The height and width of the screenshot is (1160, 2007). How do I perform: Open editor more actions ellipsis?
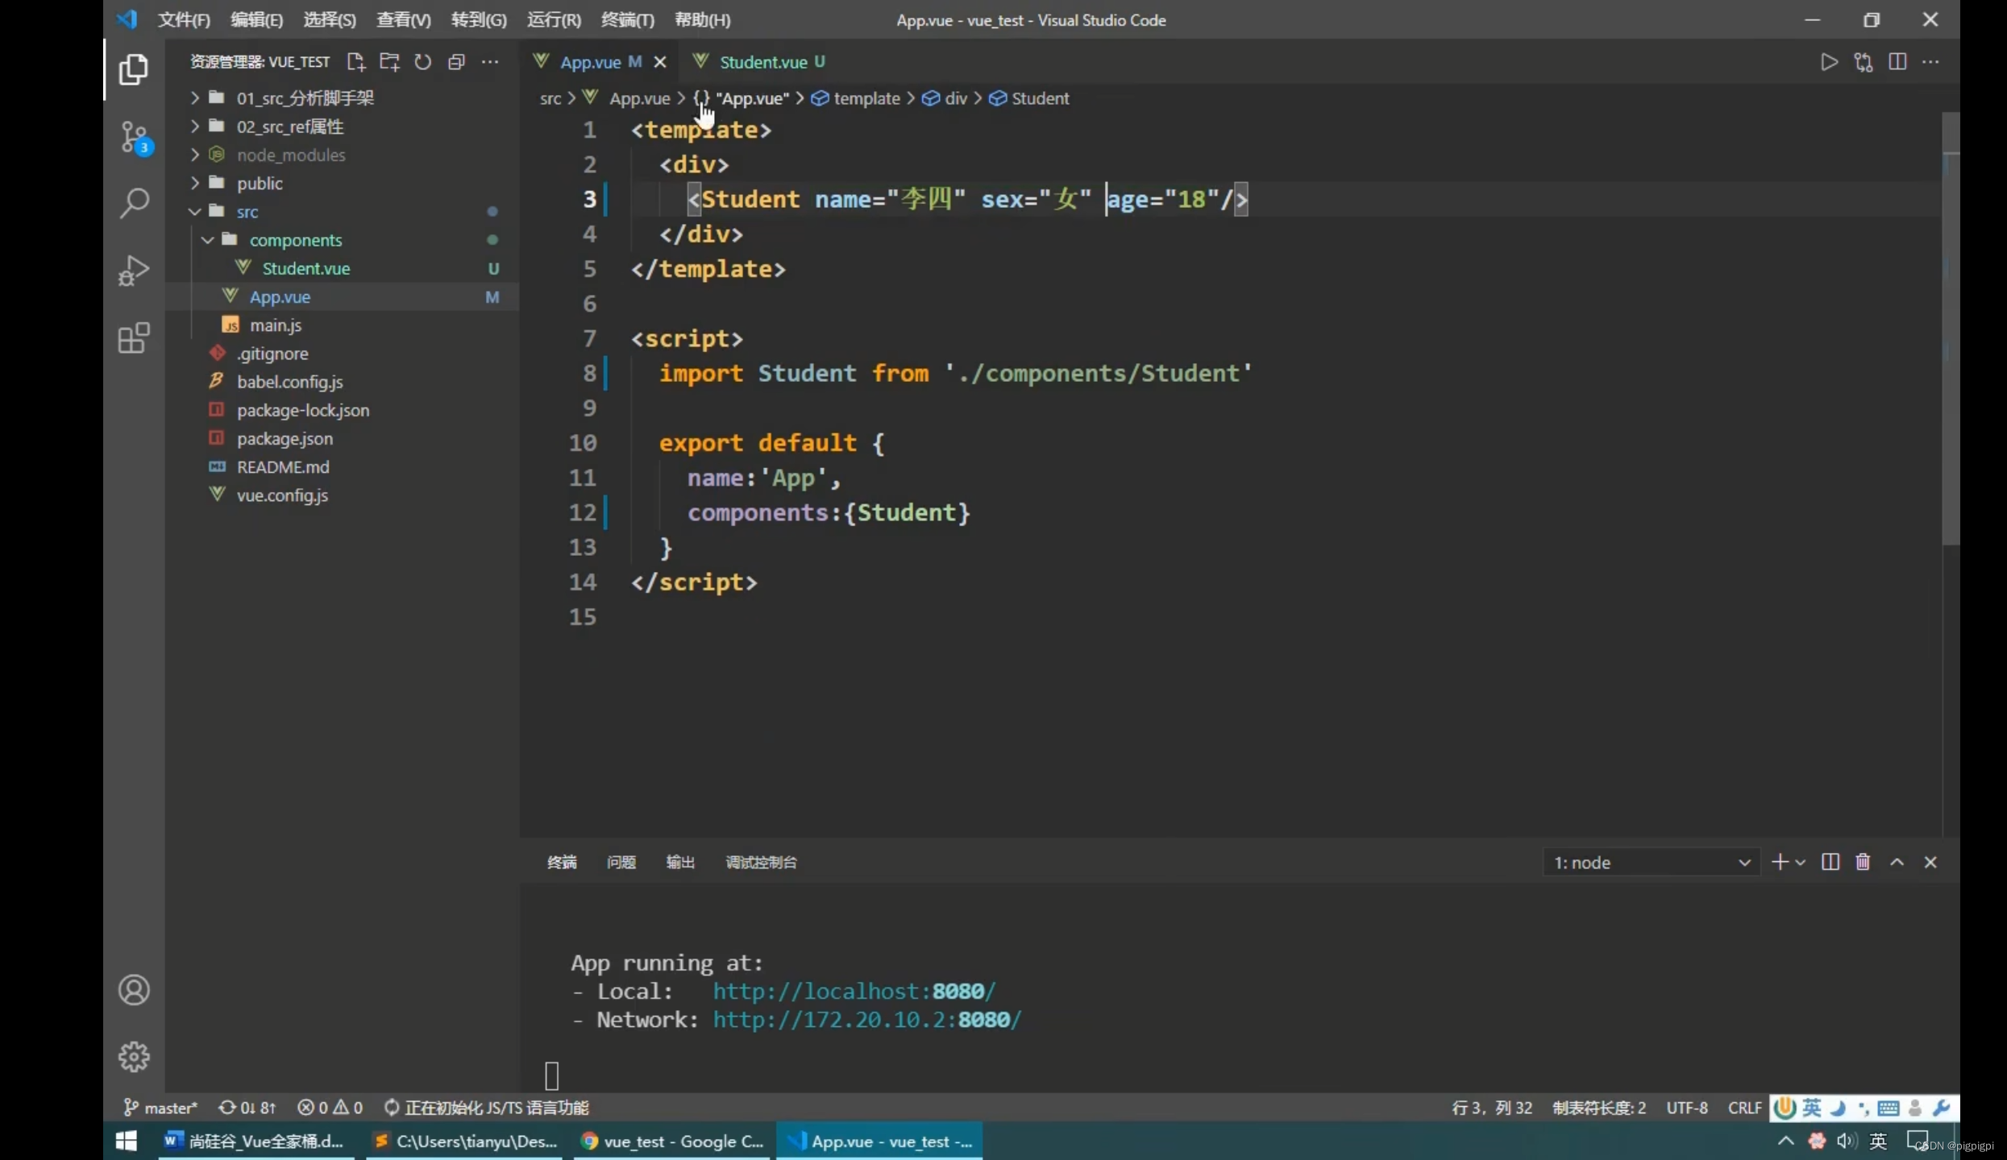(x=1931, y=62)
